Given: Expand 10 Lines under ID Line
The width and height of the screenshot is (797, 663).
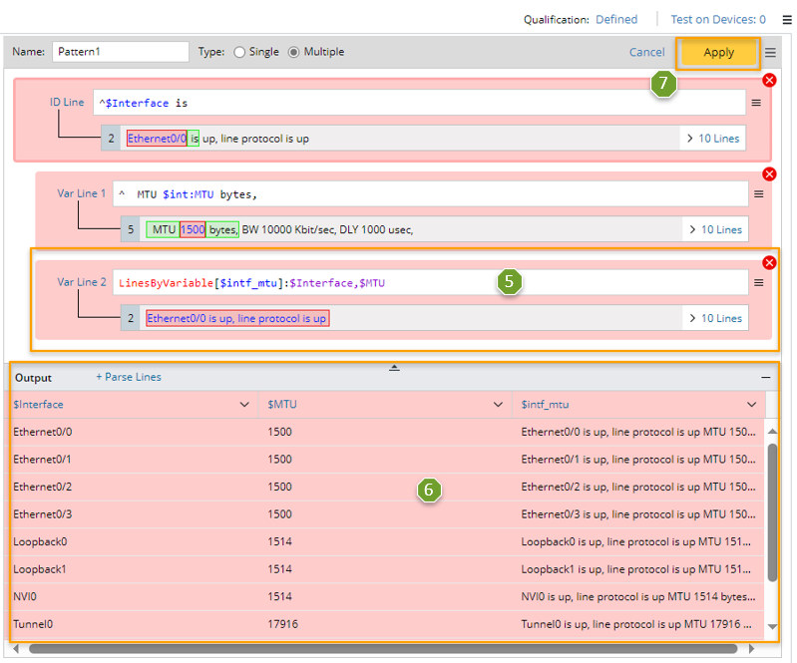Looking at the screenshot, I should point(712,139).
